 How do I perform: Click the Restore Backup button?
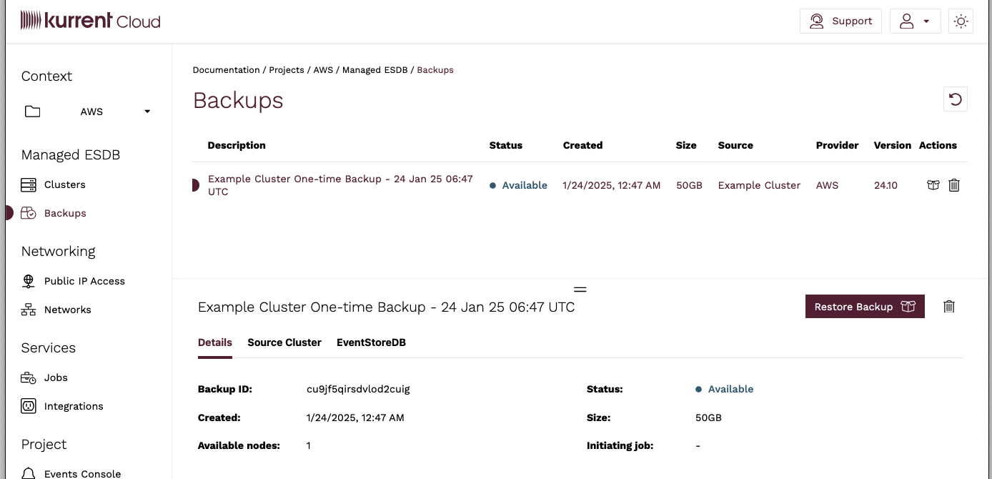point(864,307)
